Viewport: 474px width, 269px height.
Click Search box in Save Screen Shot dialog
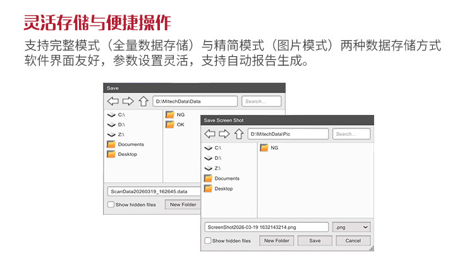352,134
